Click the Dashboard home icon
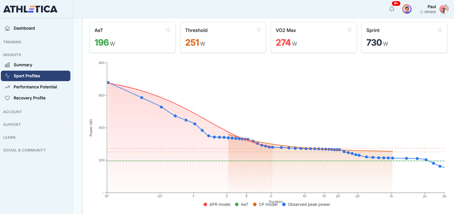The image size is (454, 214). click(x=8, y=28)
